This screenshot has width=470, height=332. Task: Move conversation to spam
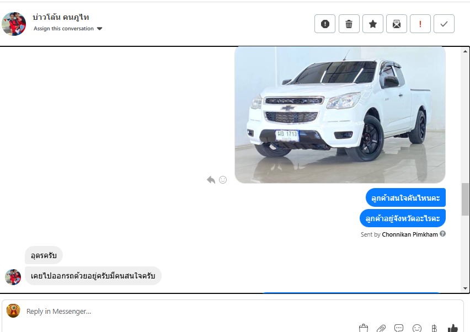[325, 24]
